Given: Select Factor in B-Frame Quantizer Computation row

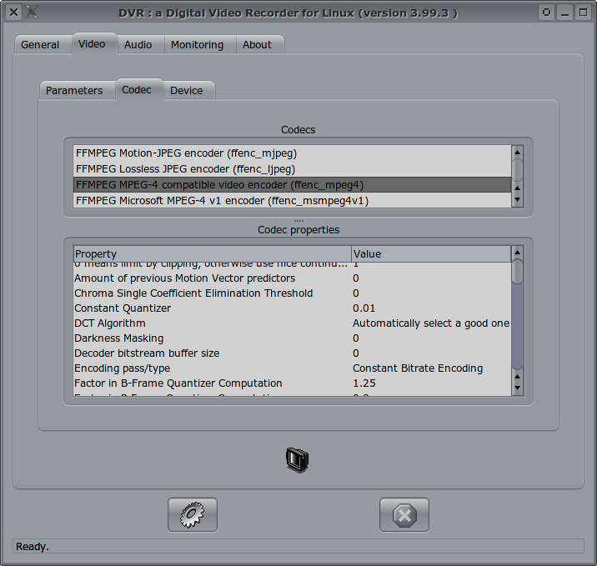Looking at the screenshot, I should (x=292, y=383).
